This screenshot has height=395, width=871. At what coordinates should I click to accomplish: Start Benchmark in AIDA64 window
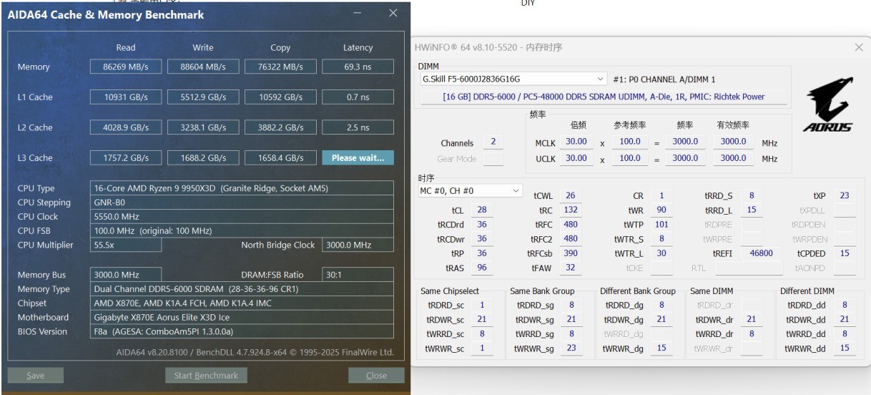point(206,375)
